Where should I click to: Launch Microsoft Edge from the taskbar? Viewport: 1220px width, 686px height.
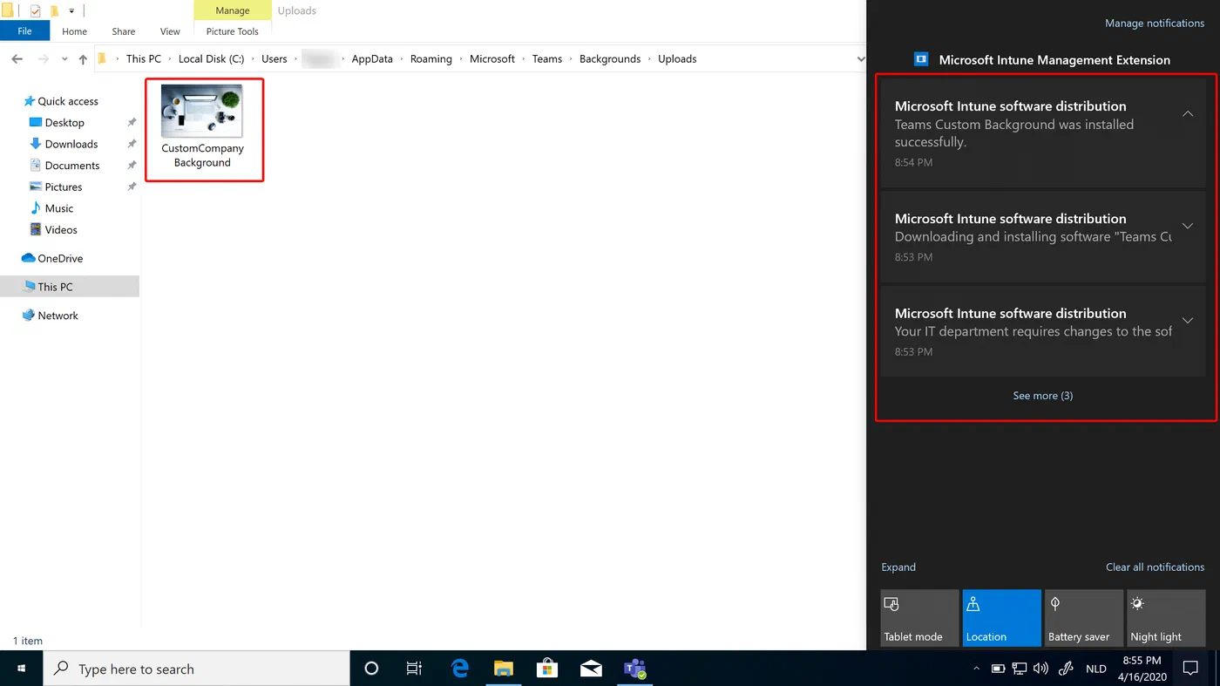[x=459, y=669]
